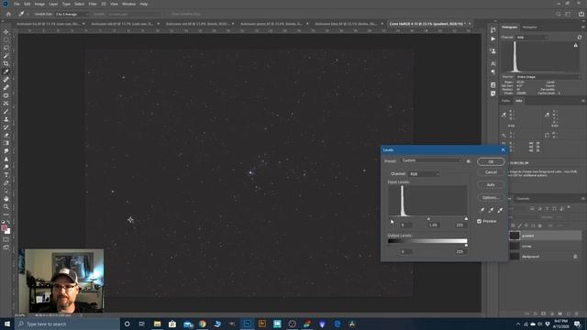Select the Hand tool

point(6,199)
